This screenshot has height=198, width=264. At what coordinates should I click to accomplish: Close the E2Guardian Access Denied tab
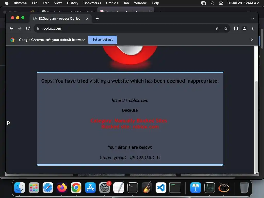click(x=87, y=19)
